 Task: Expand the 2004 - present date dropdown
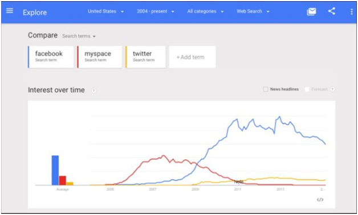coord(156,11)
